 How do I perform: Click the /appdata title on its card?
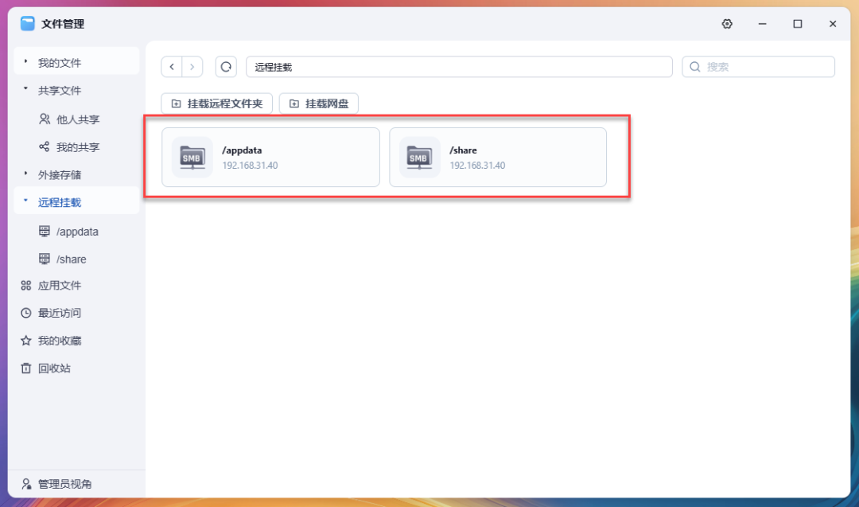click(x=242, y=150)
